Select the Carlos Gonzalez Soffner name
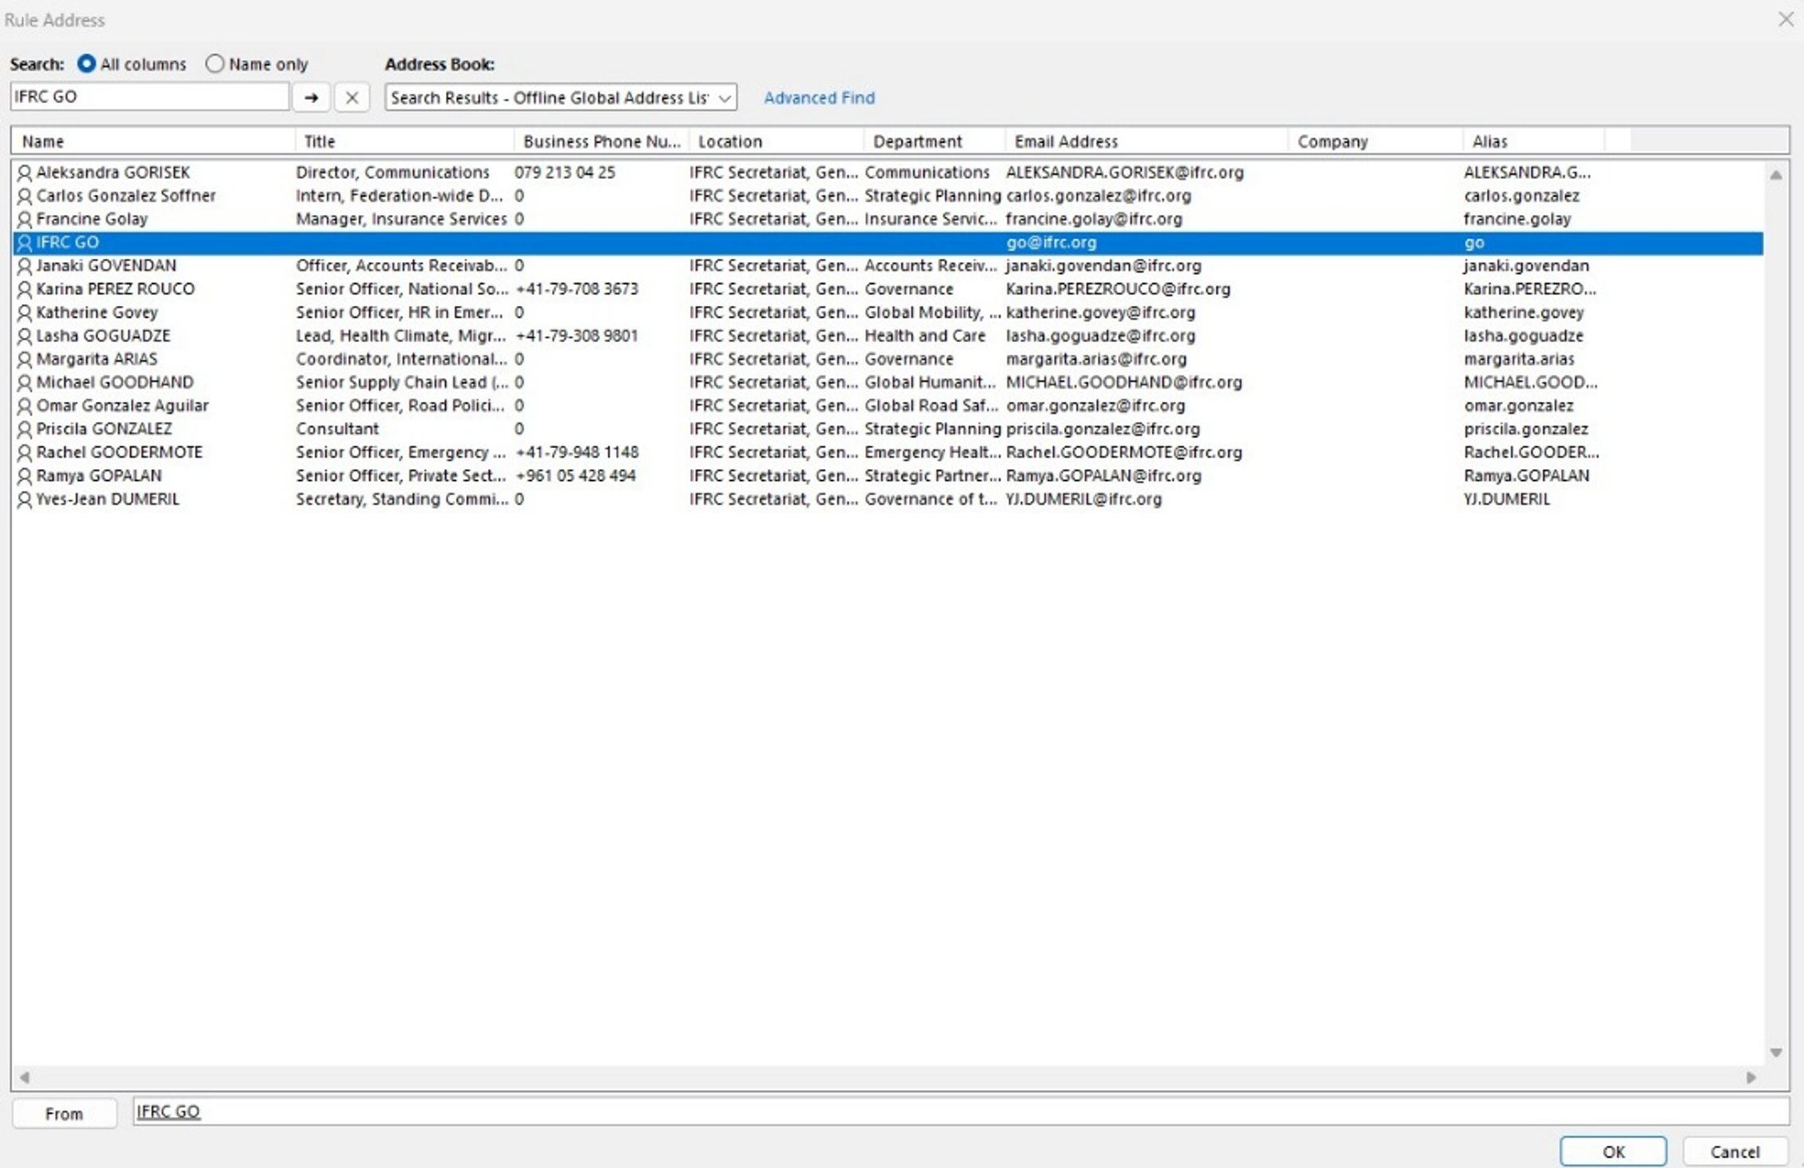Viewport: 1804px width, 1168px height. [126, 196]
